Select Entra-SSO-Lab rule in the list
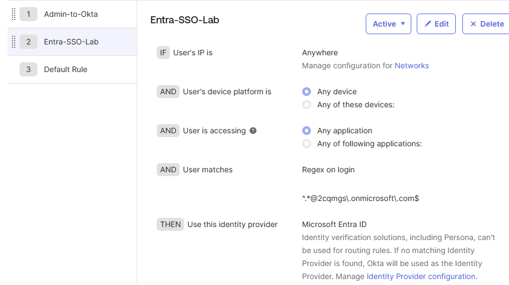This screenshot has height=285, width=509. 72,42
